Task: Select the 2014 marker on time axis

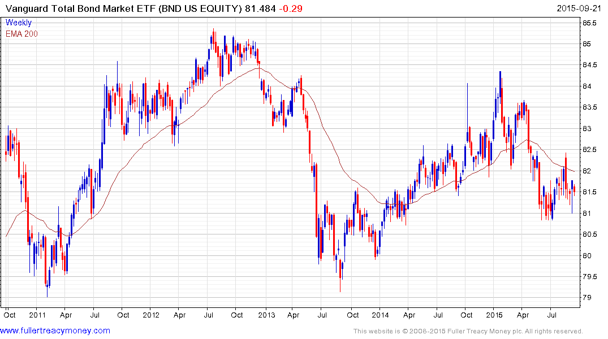Action: 380,315
